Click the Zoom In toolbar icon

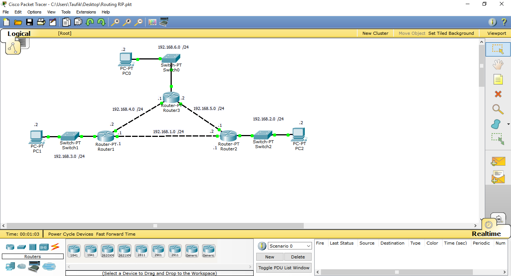click(x=115, y=22)
